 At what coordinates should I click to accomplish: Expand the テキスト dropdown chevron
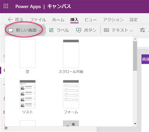pos(131,30)
